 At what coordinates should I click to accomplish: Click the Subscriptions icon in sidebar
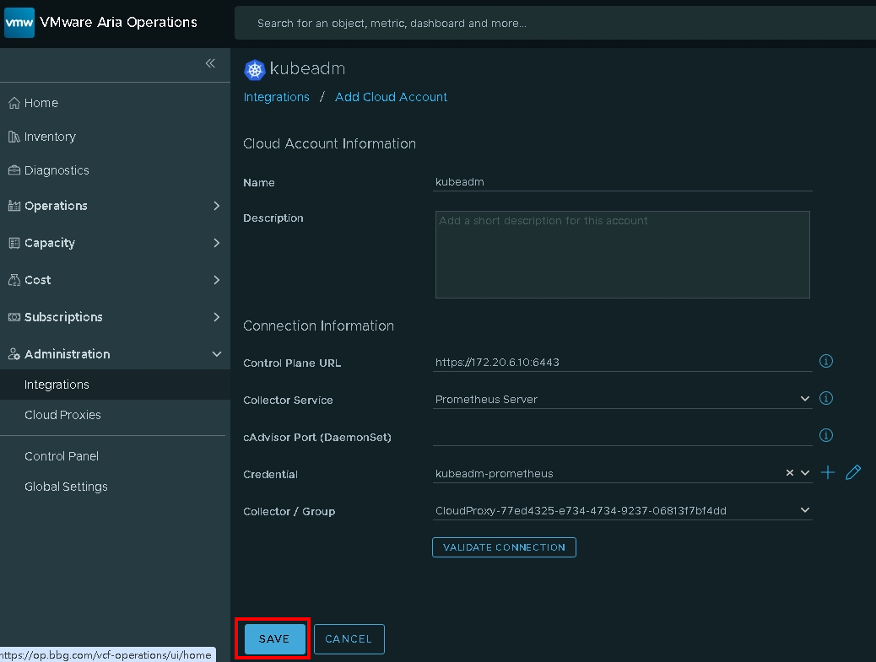point(14,317)
